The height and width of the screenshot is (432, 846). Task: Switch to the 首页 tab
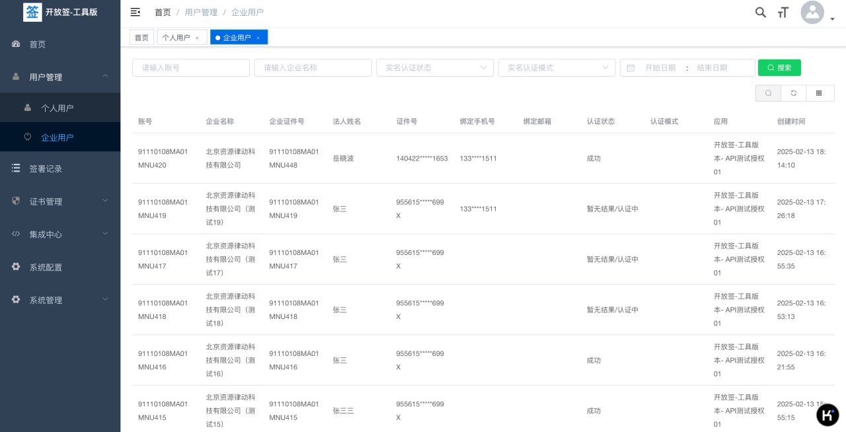(141, 38)
